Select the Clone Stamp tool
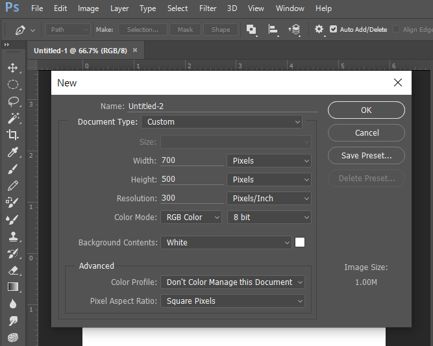 click(x=13, y=236)
